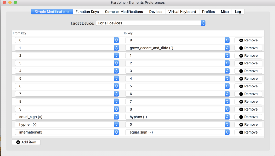
Task: Open From key dropdown showing 6
Action: tap(67, 86)
